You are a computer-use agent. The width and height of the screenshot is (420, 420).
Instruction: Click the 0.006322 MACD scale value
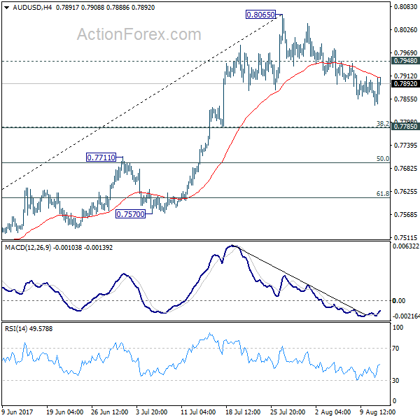(405, 246)
